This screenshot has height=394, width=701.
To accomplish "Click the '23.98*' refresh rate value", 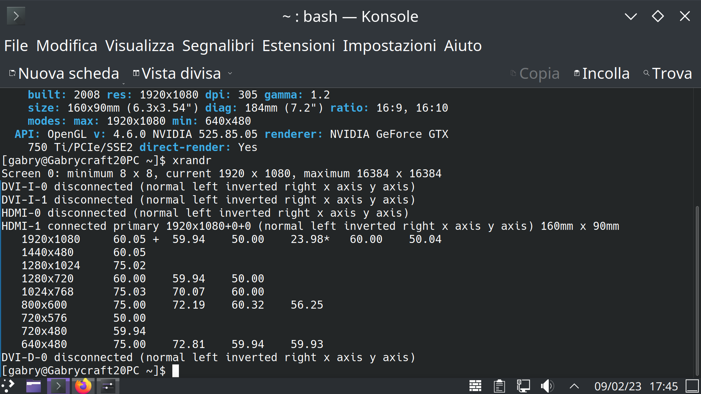I will click(310, 239).
